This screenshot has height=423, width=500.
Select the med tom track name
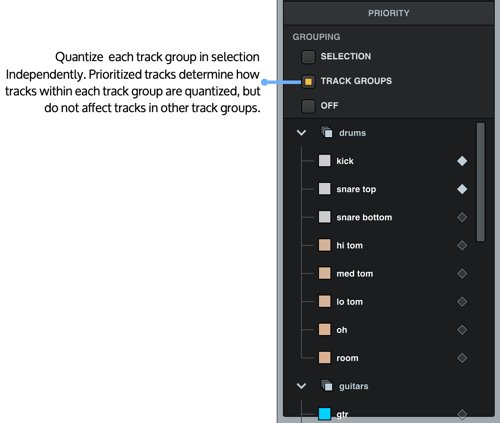coord(355,273)
